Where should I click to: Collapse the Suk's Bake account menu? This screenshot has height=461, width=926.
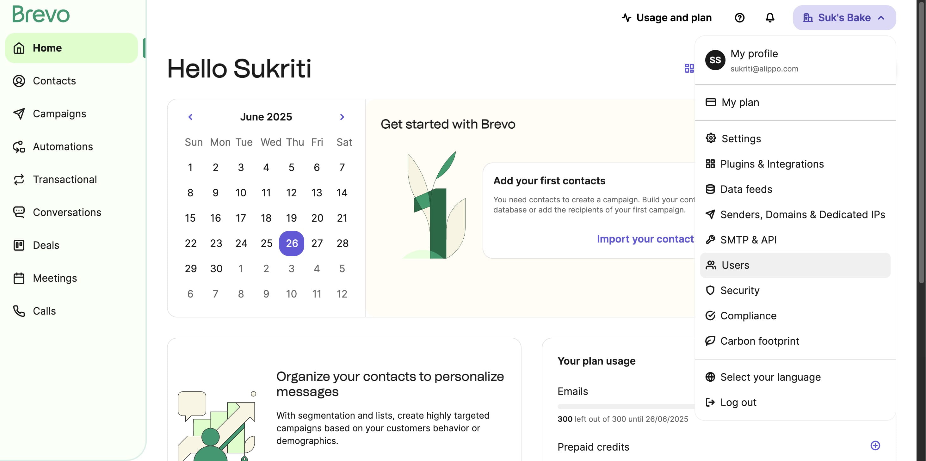[x=844, y=18]
